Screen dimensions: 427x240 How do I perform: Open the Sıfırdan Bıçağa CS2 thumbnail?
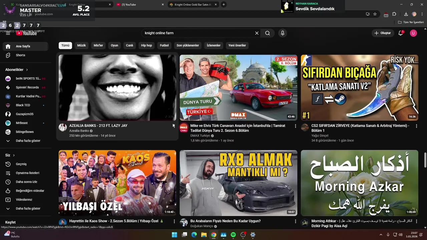pos(360,88)
